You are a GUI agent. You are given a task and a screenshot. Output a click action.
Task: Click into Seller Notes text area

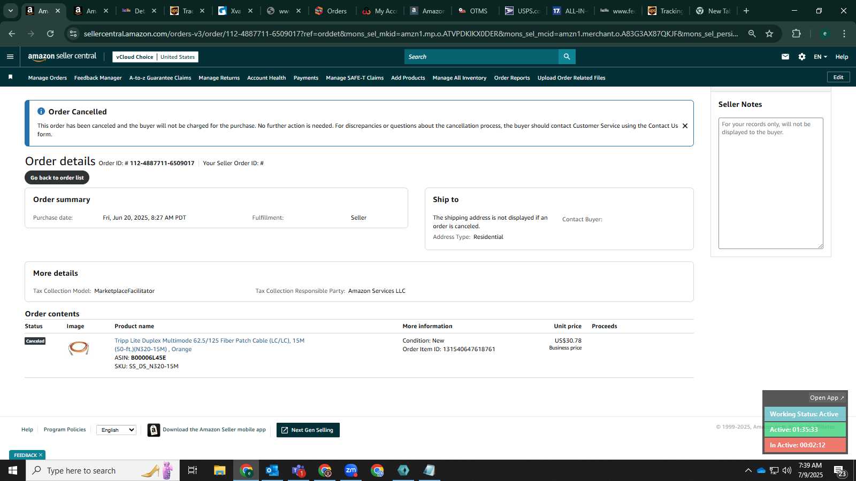point(770,183)
